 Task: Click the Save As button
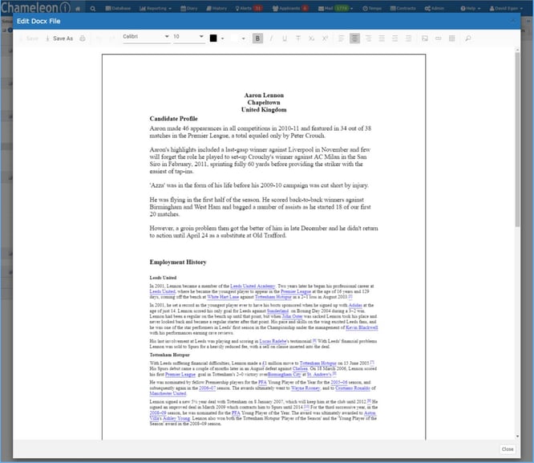click(59, 39)
